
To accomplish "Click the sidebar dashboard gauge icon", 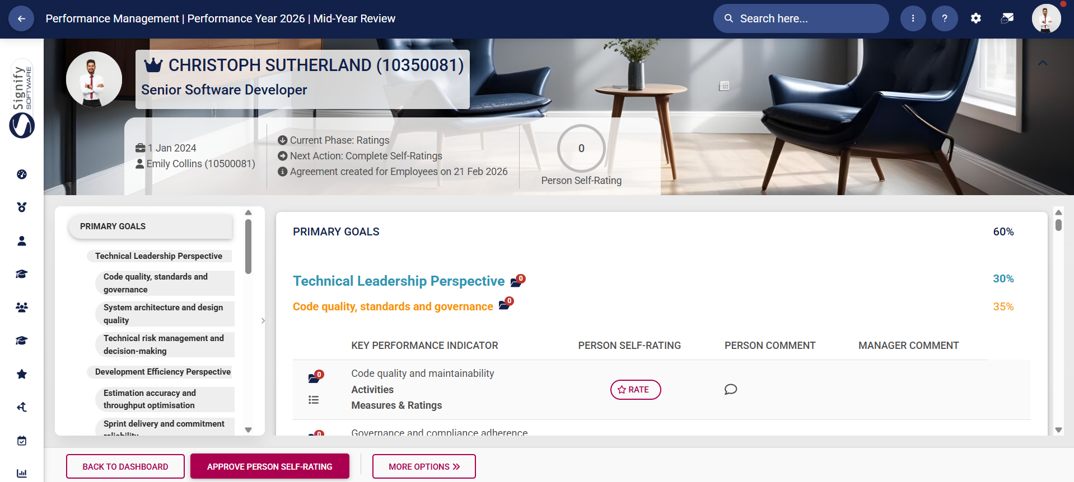I will click(x=22, y=174).
